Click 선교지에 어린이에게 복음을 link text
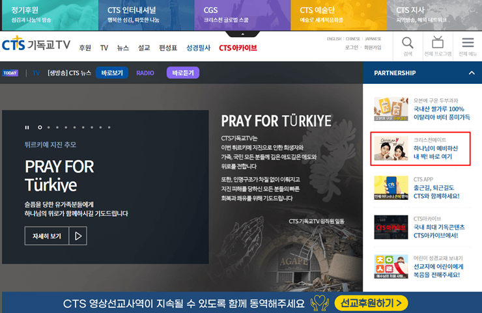Image resolution: width=482 pixels, height=313 pixels. coord(438,270)
